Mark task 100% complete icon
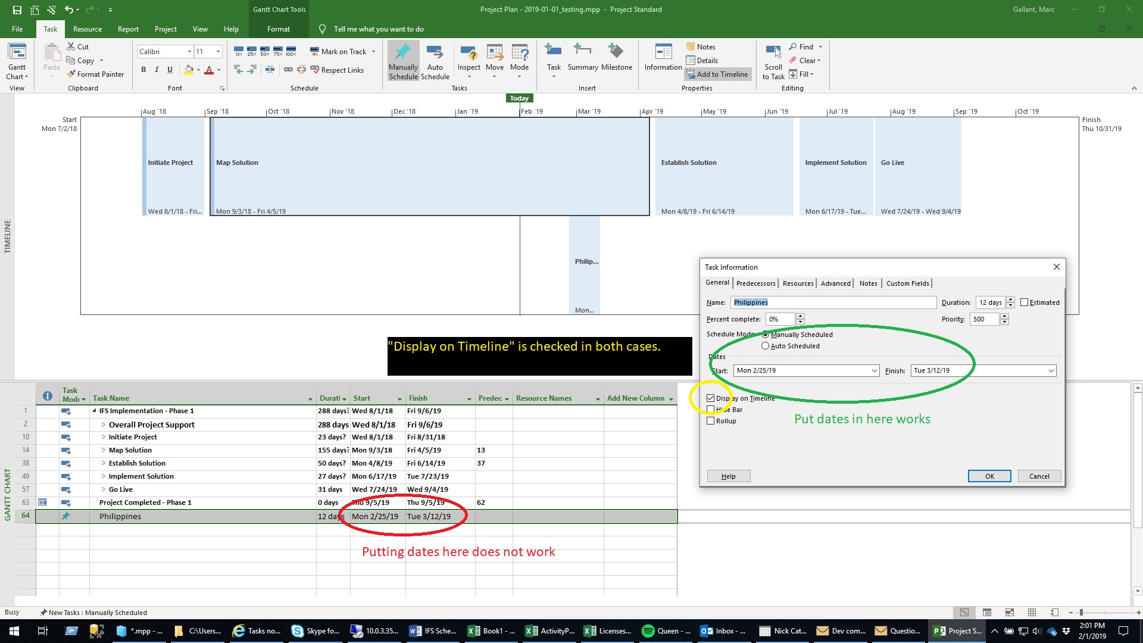The height and width of the screenshot is (643, 1143). (x=291, y=51)
